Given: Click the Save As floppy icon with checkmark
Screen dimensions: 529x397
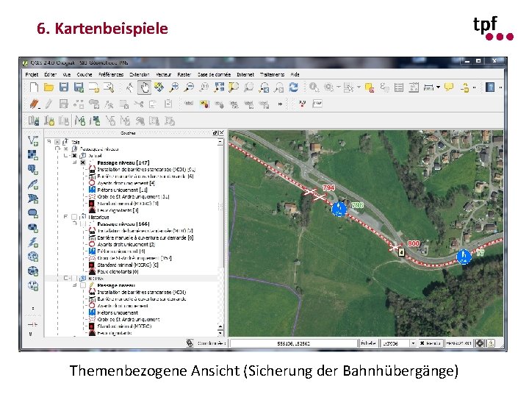Looking at the screenshot, I should [x=79, y=87].
